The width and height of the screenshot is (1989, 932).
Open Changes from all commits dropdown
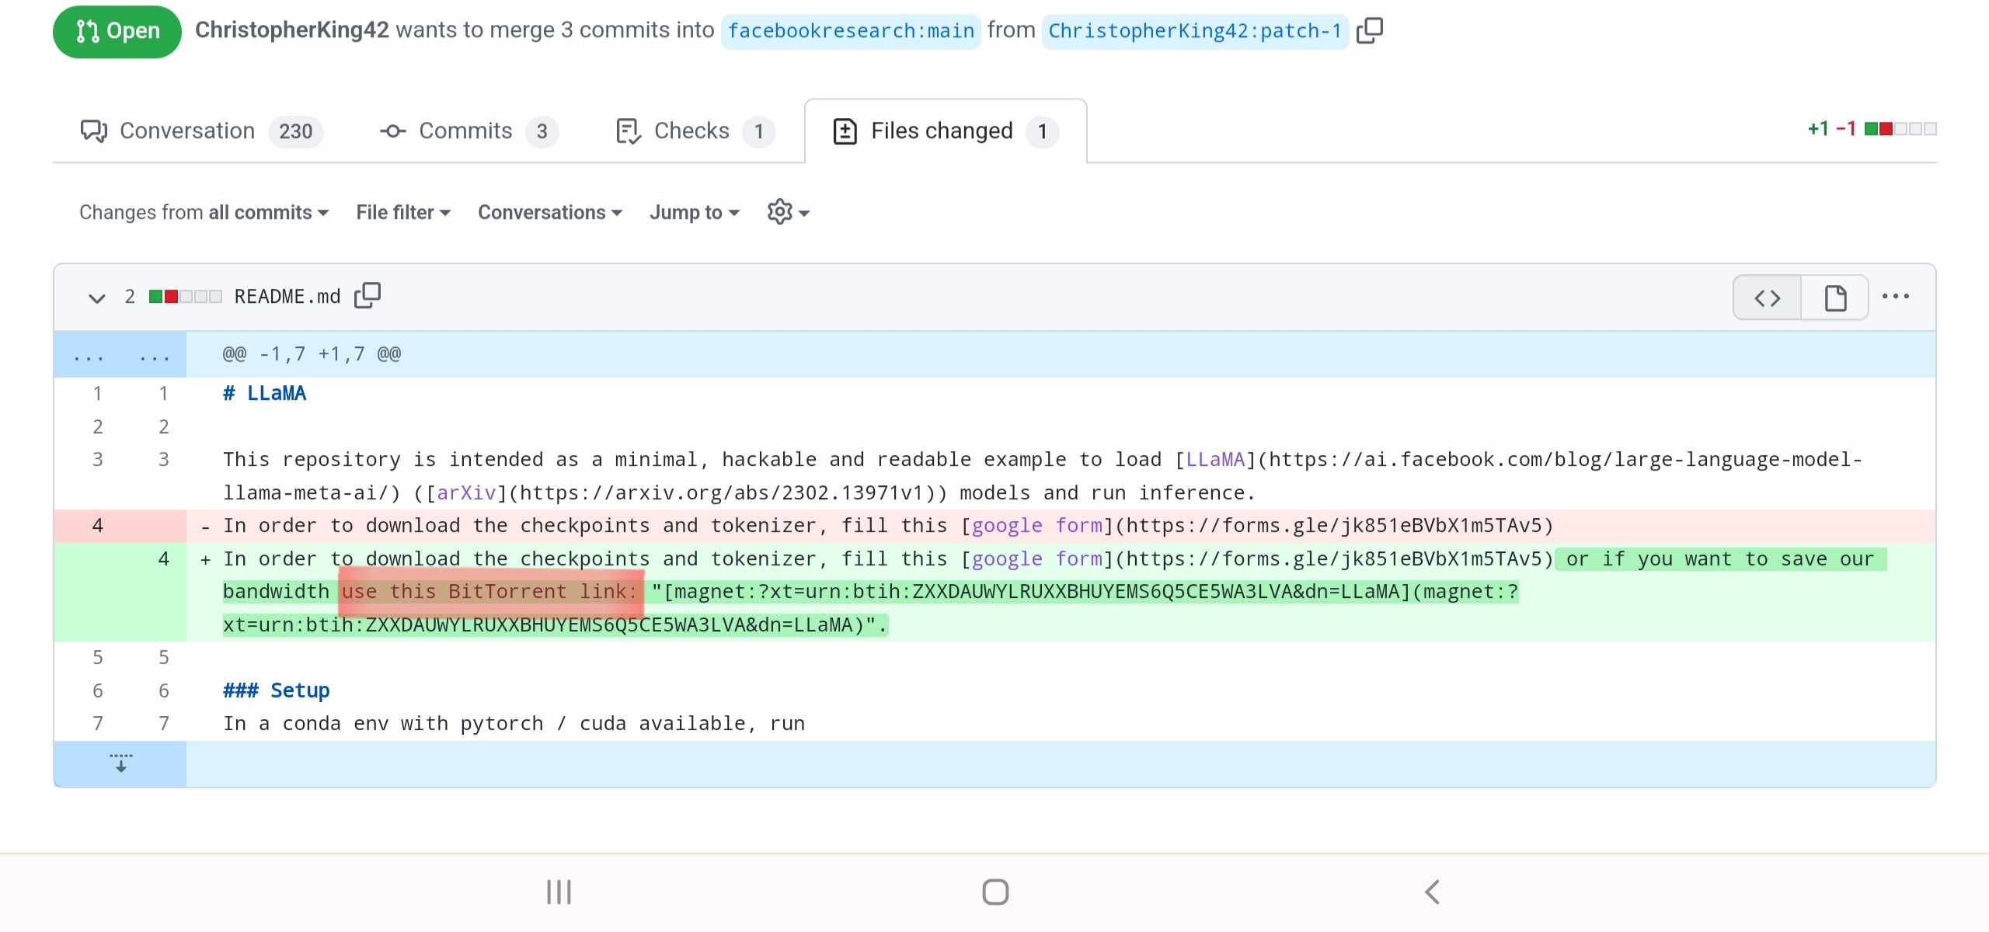204,212
